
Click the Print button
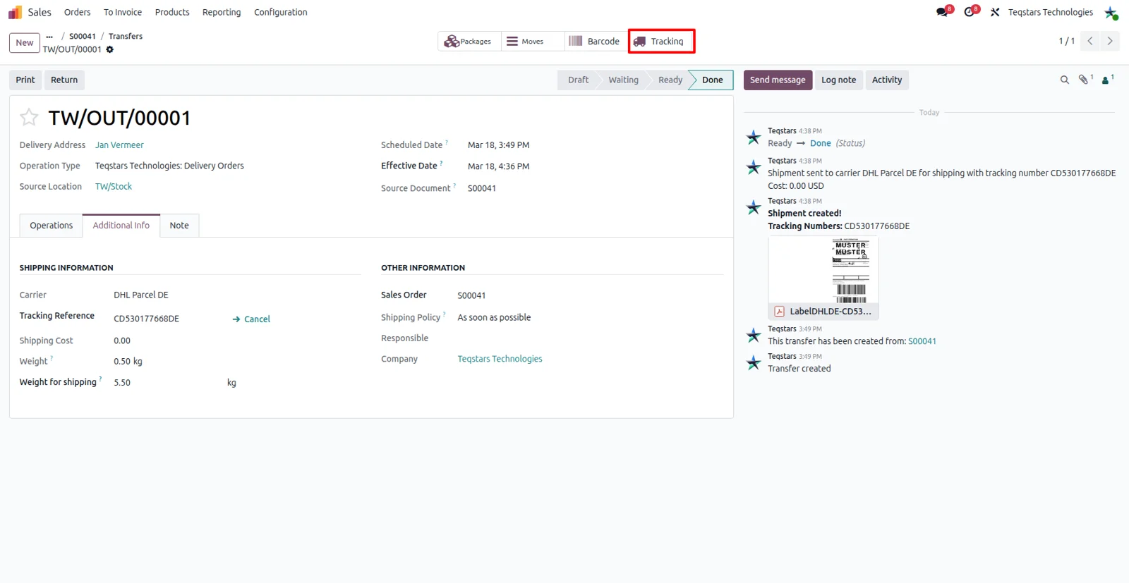pos(25,80)
